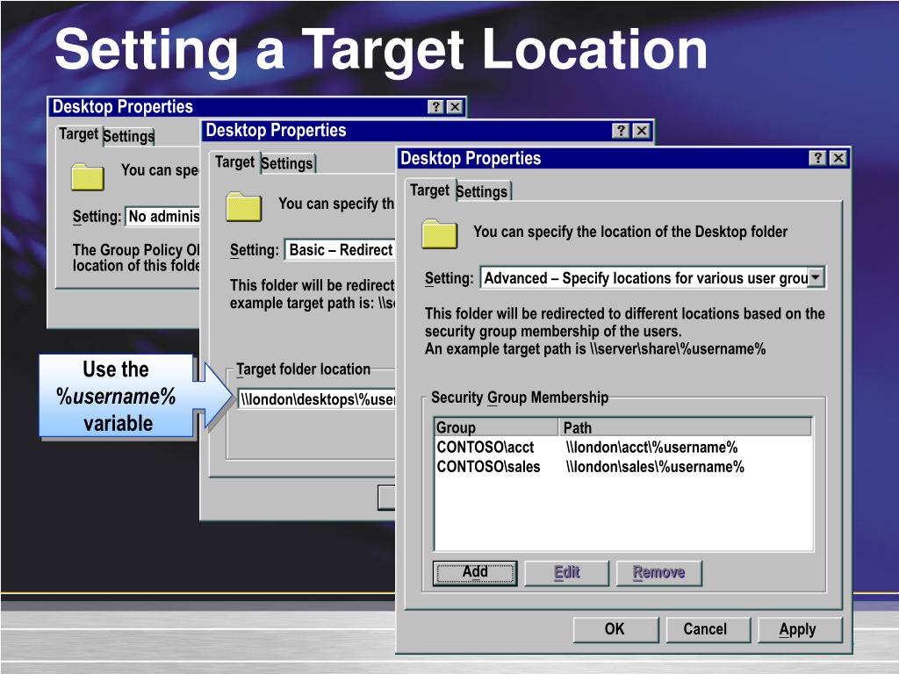
Task: Click the Target folder location path field
Action: (x=316, y=399)
